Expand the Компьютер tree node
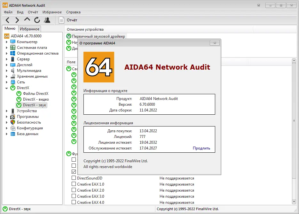The image size is (299, 214). 7,42
